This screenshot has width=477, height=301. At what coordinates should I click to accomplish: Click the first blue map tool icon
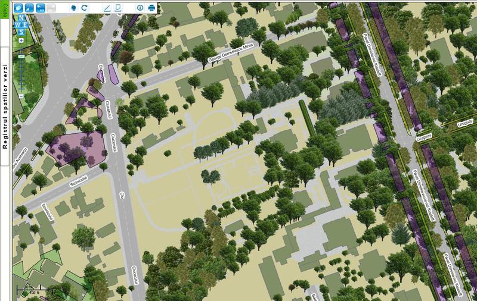coord(18,8)
